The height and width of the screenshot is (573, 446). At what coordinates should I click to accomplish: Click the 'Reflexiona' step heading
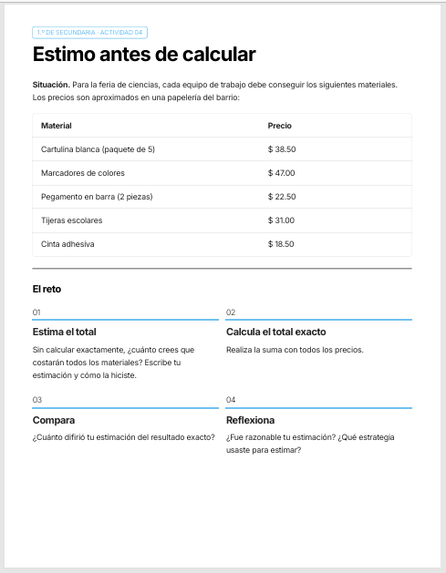[250, 420]
